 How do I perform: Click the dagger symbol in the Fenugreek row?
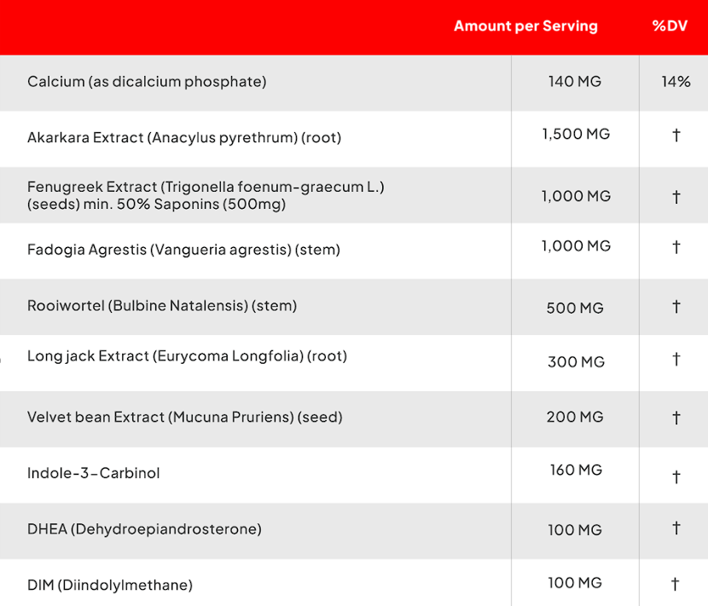coord(676,197)
